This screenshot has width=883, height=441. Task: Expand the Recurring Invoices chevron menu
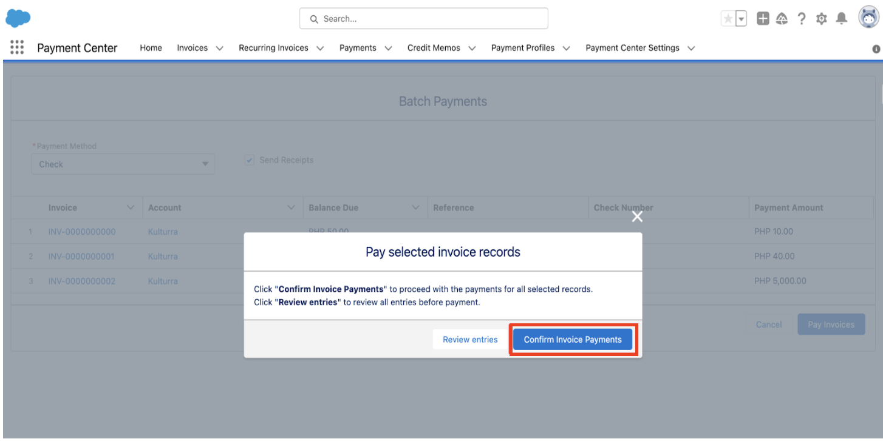point(320,48)
